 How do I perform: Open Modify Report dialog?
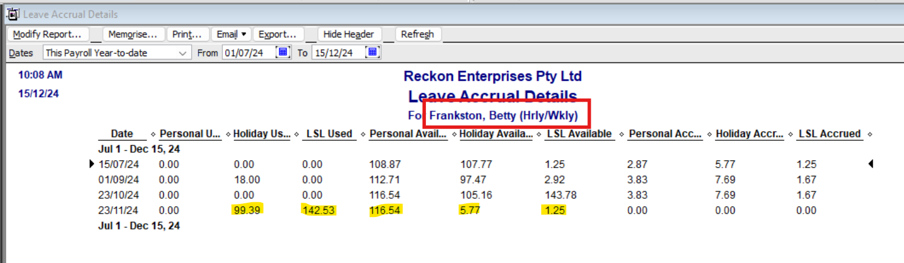pyautogui.click(x=47, y=34)
